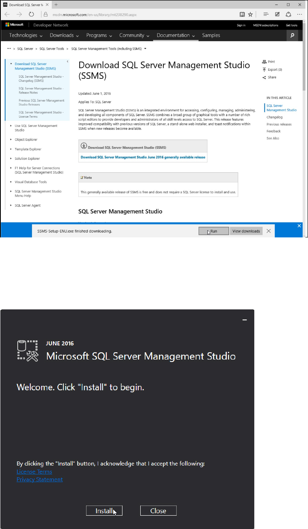Open the Documentation menu
Screen dimensions: 308x529
[x=176, y=36]
